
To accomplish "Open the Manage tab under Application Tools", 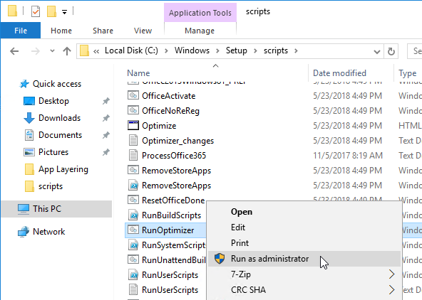I will 200,31.
